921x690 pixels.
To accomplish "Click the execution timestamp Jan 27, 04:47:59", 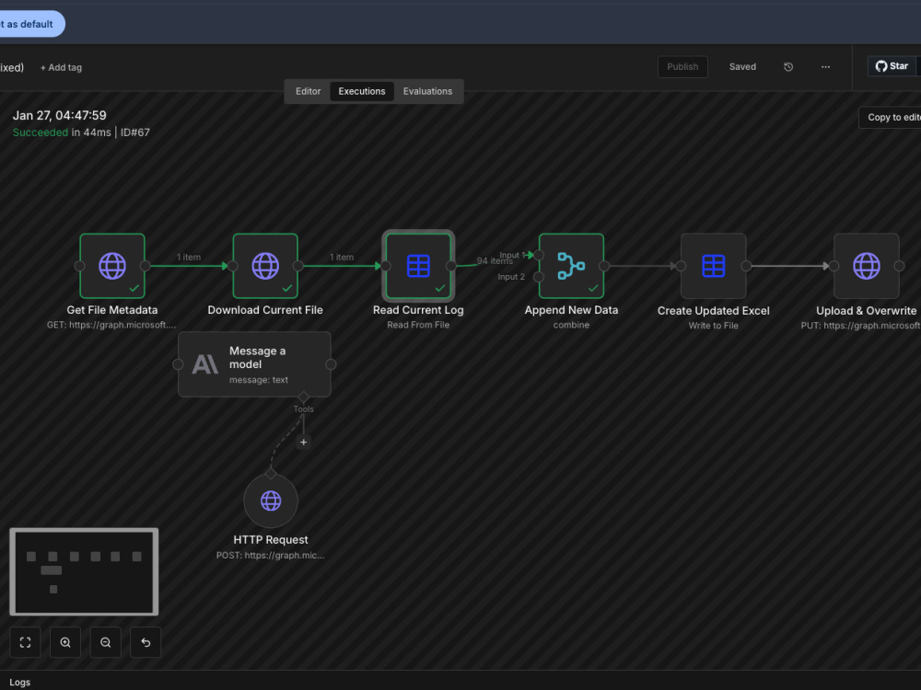I will [59, 116].
